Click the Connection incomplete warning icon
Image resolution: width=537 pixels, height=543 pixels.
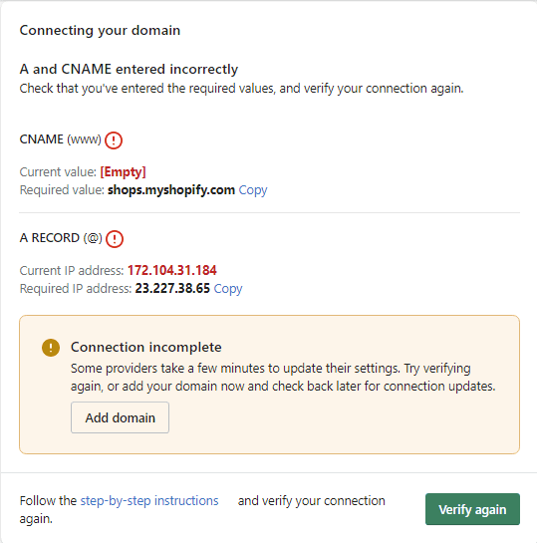point(51,348)
